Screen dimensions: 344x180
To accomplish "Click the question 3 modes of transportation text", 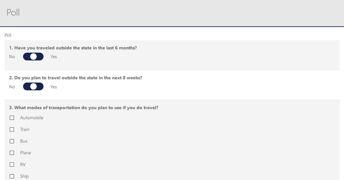I will [x=84, y=108].
